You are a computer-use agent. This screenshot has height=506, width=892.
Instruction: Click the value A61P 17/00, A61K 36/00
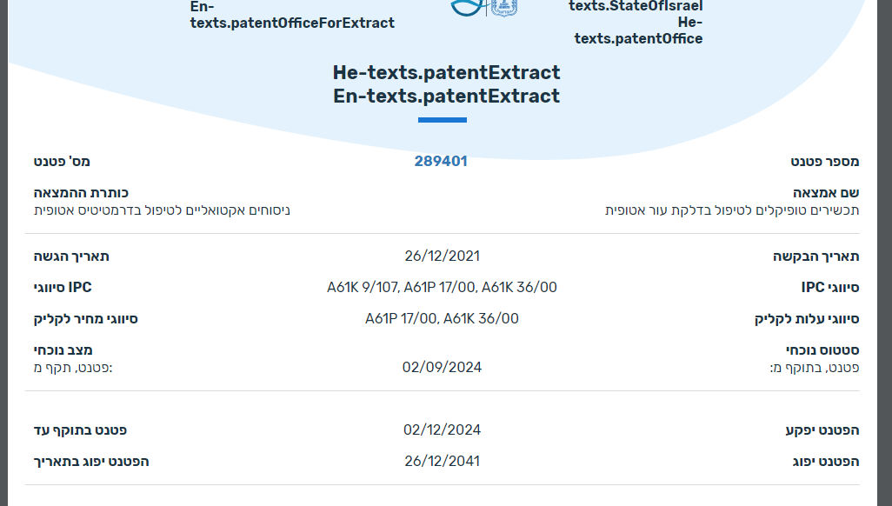click(x=442, y=318)
